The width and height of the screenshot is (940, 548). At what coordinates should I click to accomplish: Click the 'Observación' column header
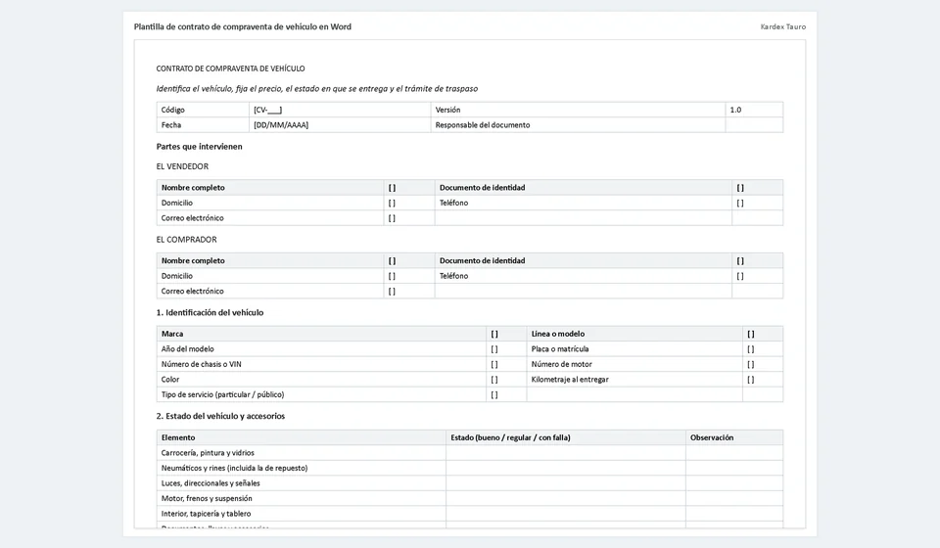734,437
